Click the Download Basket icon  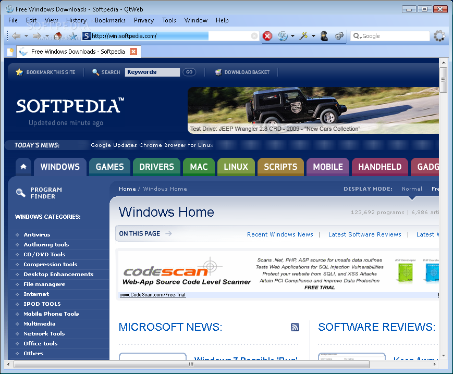coord(218,72)
